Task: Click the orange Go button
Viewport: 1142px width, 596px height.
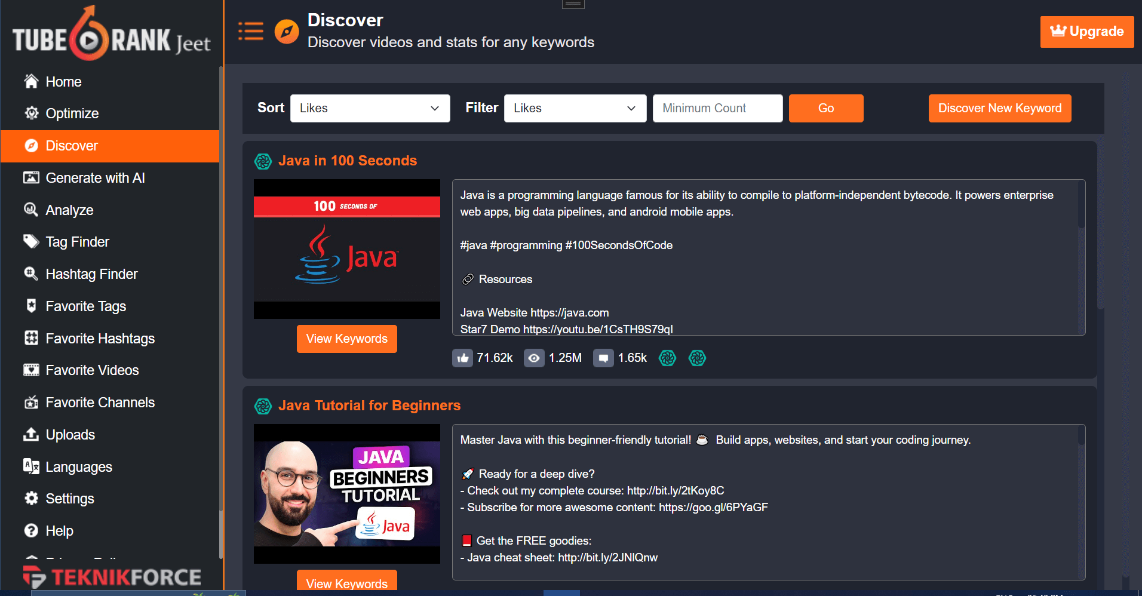Action: (826, 108)
